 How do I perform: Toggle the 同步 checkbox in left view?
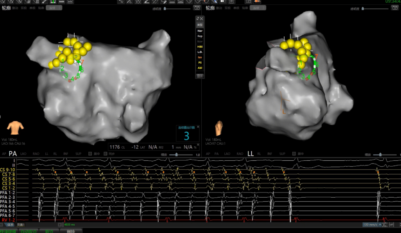(x=106, y=154)
